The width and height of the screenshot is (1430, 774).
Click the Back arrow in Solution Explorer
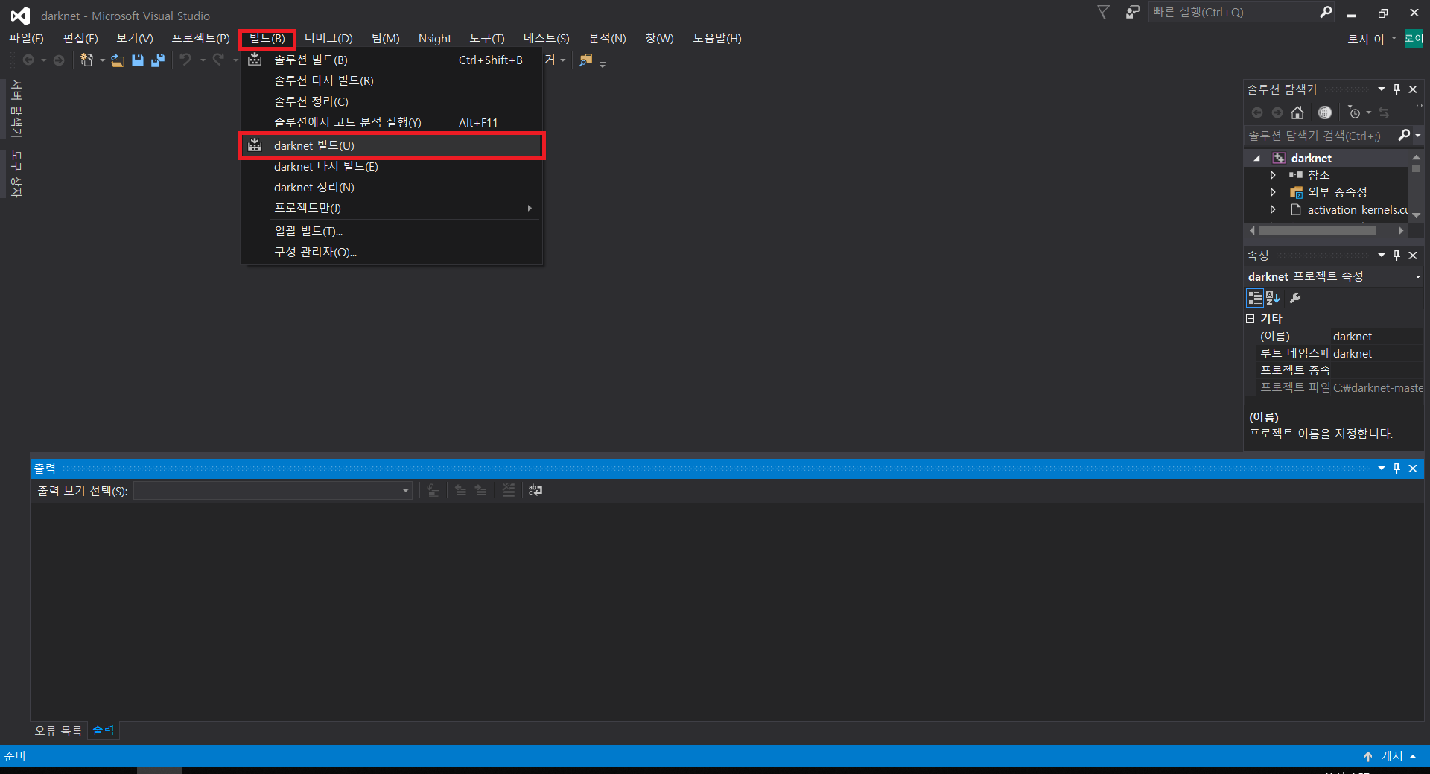[1257, 112]
